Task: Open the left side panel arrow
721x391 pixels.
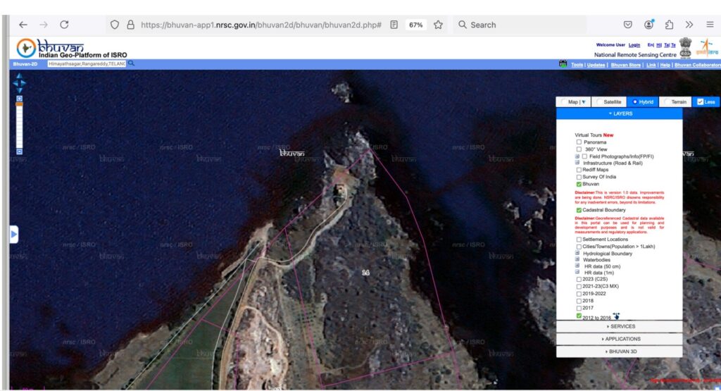Action: click(13, 235)
